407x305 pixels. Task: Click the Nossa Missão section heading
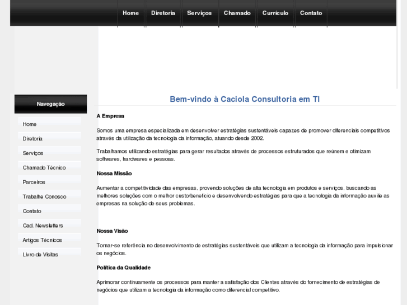click(114, 173)
